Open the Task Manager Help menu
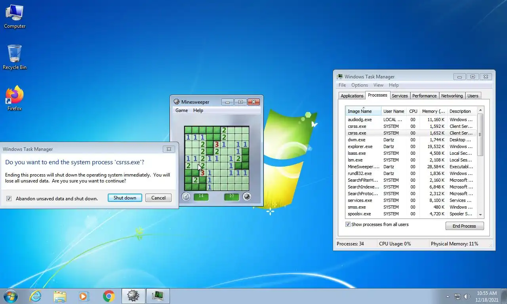The image size is (507, 304). click(x=394, y=85)
